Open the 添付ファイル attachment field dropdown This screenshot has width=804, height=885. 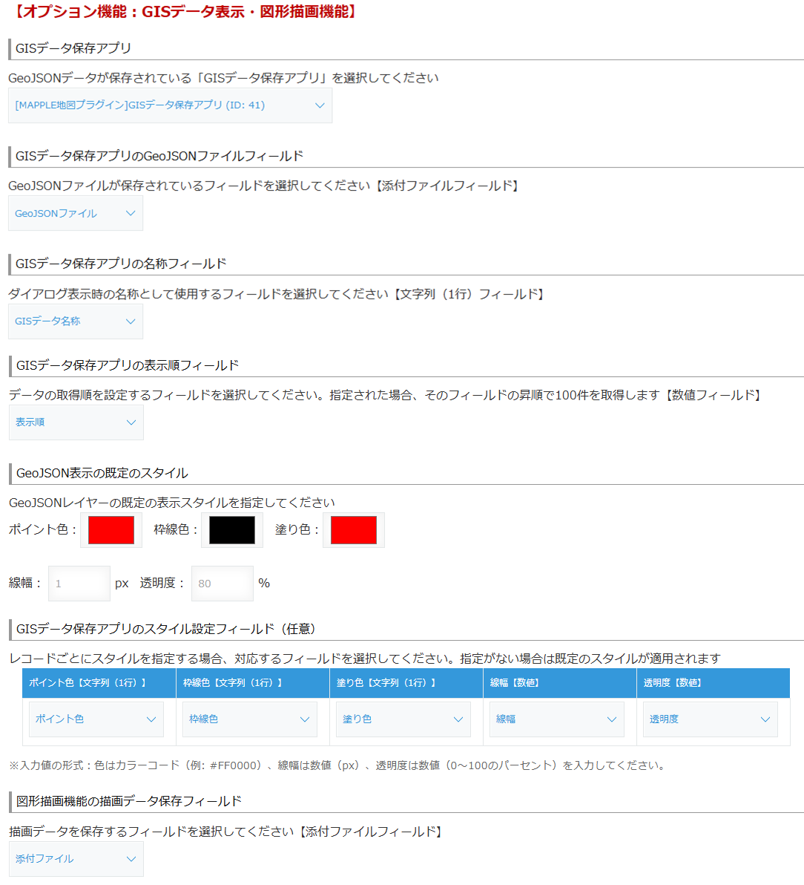(x=74, y=859)
